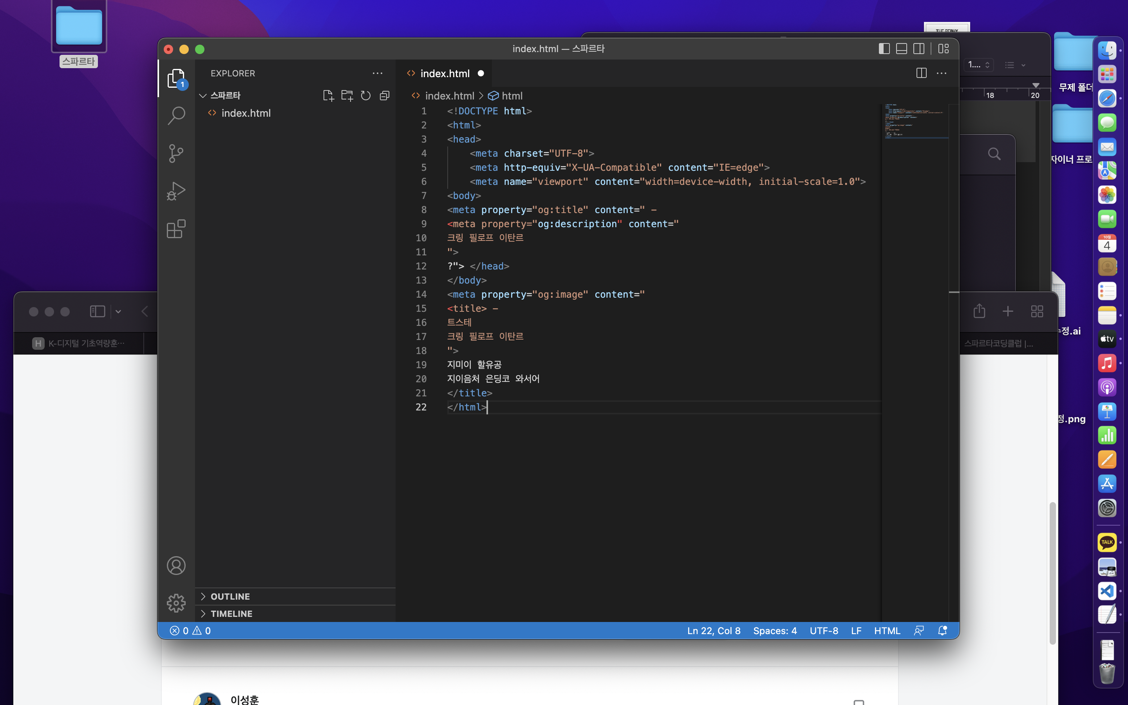This screenshot has width=1128, height=705.
Task: Open Safari from the Dock
Action: point(1107,98)
